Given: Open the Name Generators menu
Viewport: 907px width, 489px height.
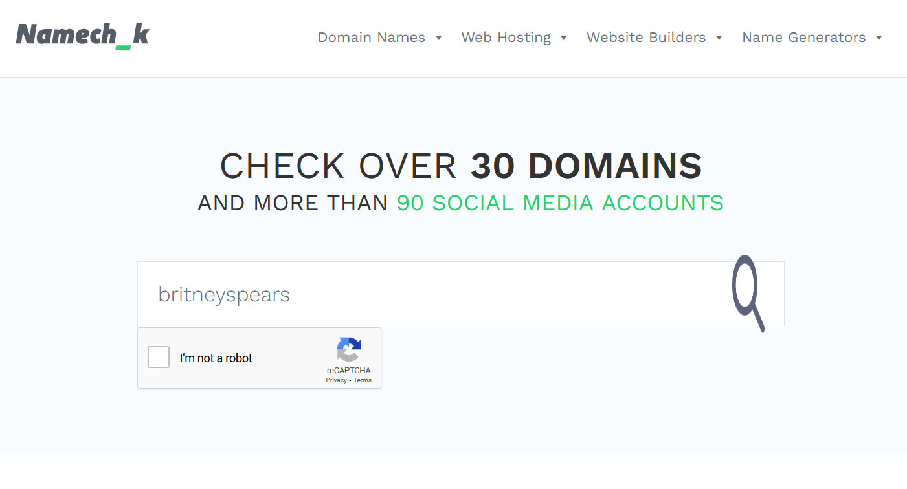Looking at the screenshot, I should 803,38.
